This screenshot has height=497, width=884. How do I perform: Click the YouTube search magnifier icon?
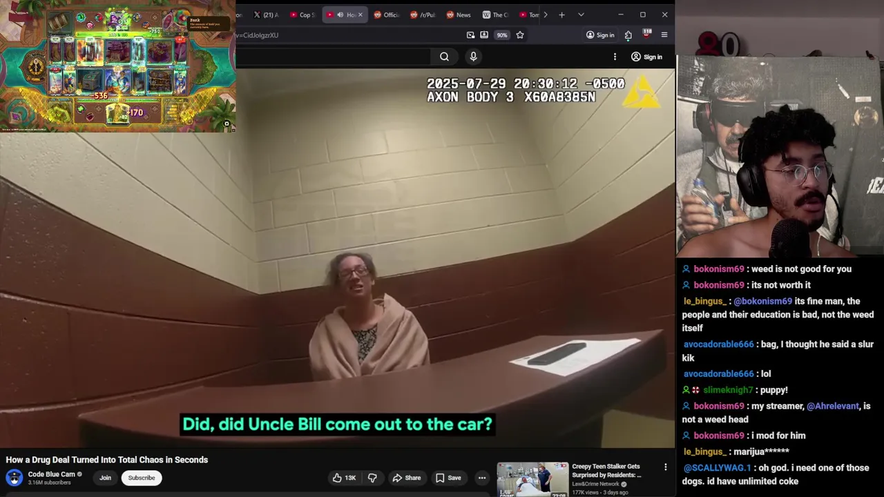tap(444, 57)
